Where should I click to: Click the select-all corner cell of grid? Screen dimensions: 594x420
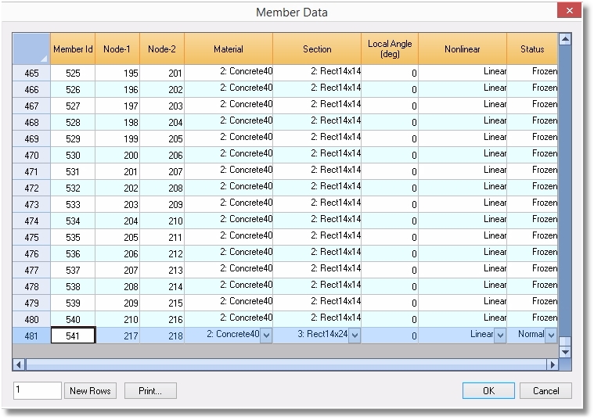(32, 48)
